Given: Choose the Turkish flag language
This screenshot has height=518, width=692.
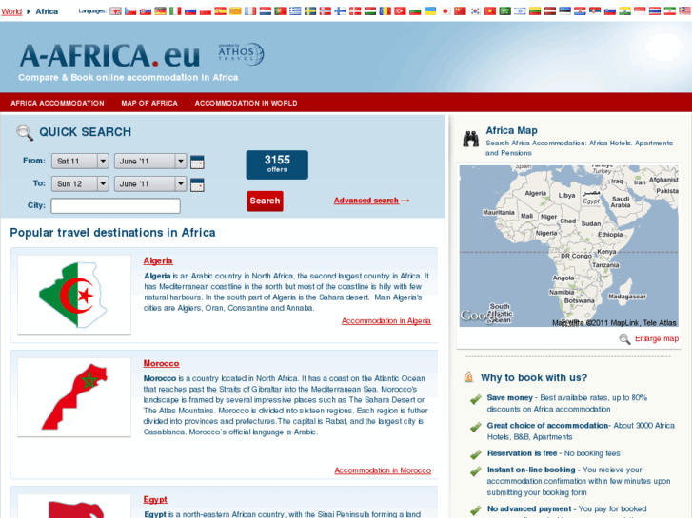Looking at the screenshot, I should click(x=401, y=11).
